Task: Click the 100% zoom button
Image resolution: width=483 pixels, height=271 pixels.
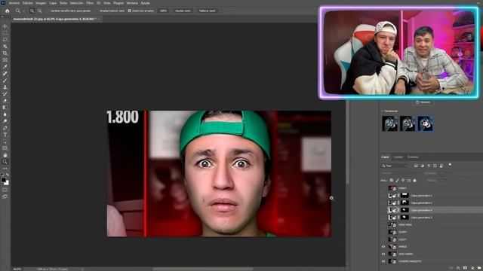Action: (x=164, y=11)
